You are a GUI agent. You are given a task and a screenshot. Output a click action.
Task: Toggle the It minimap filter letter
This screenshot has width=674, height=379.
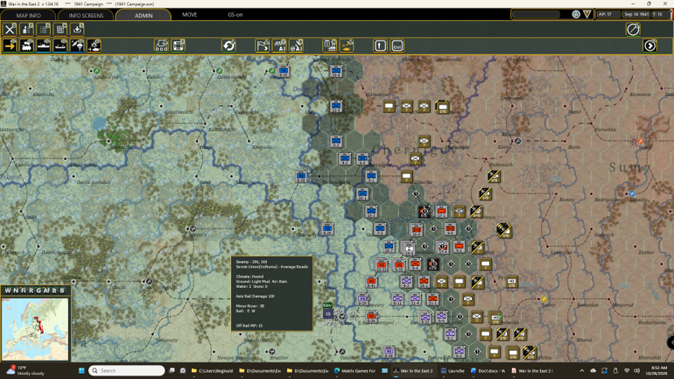(54, 290)
